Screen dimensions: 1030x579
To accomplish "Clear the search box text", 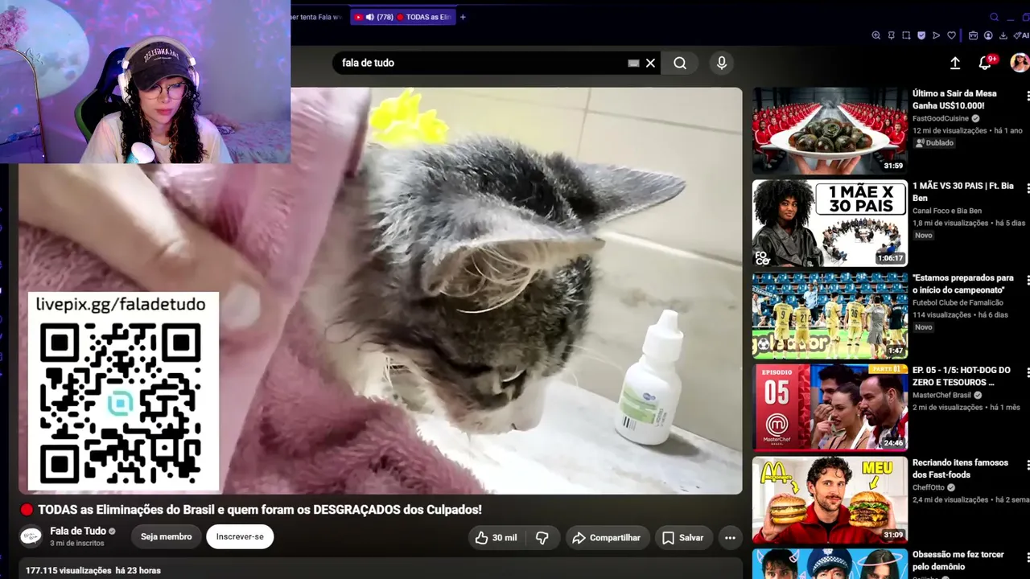I will [x=650, y=63].
